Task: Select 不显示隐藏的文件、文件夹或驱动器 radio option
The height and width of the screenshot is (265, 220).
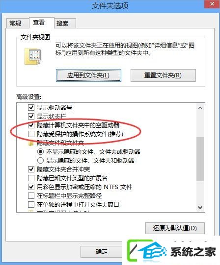Action: pos(40,151)
